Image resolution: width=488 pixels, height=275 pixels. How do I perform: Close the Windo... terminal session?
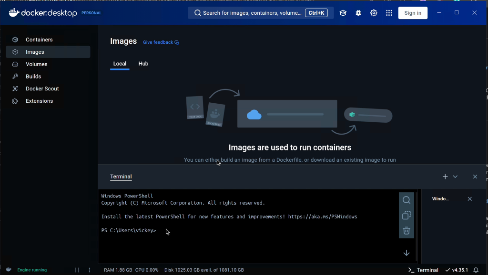pos(469,199)
